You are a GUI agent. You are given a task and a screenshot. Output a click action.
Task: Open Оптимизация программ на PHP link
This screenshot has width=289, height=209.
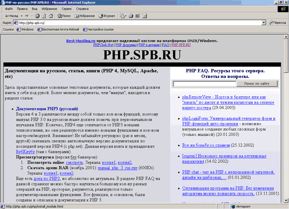228,191
